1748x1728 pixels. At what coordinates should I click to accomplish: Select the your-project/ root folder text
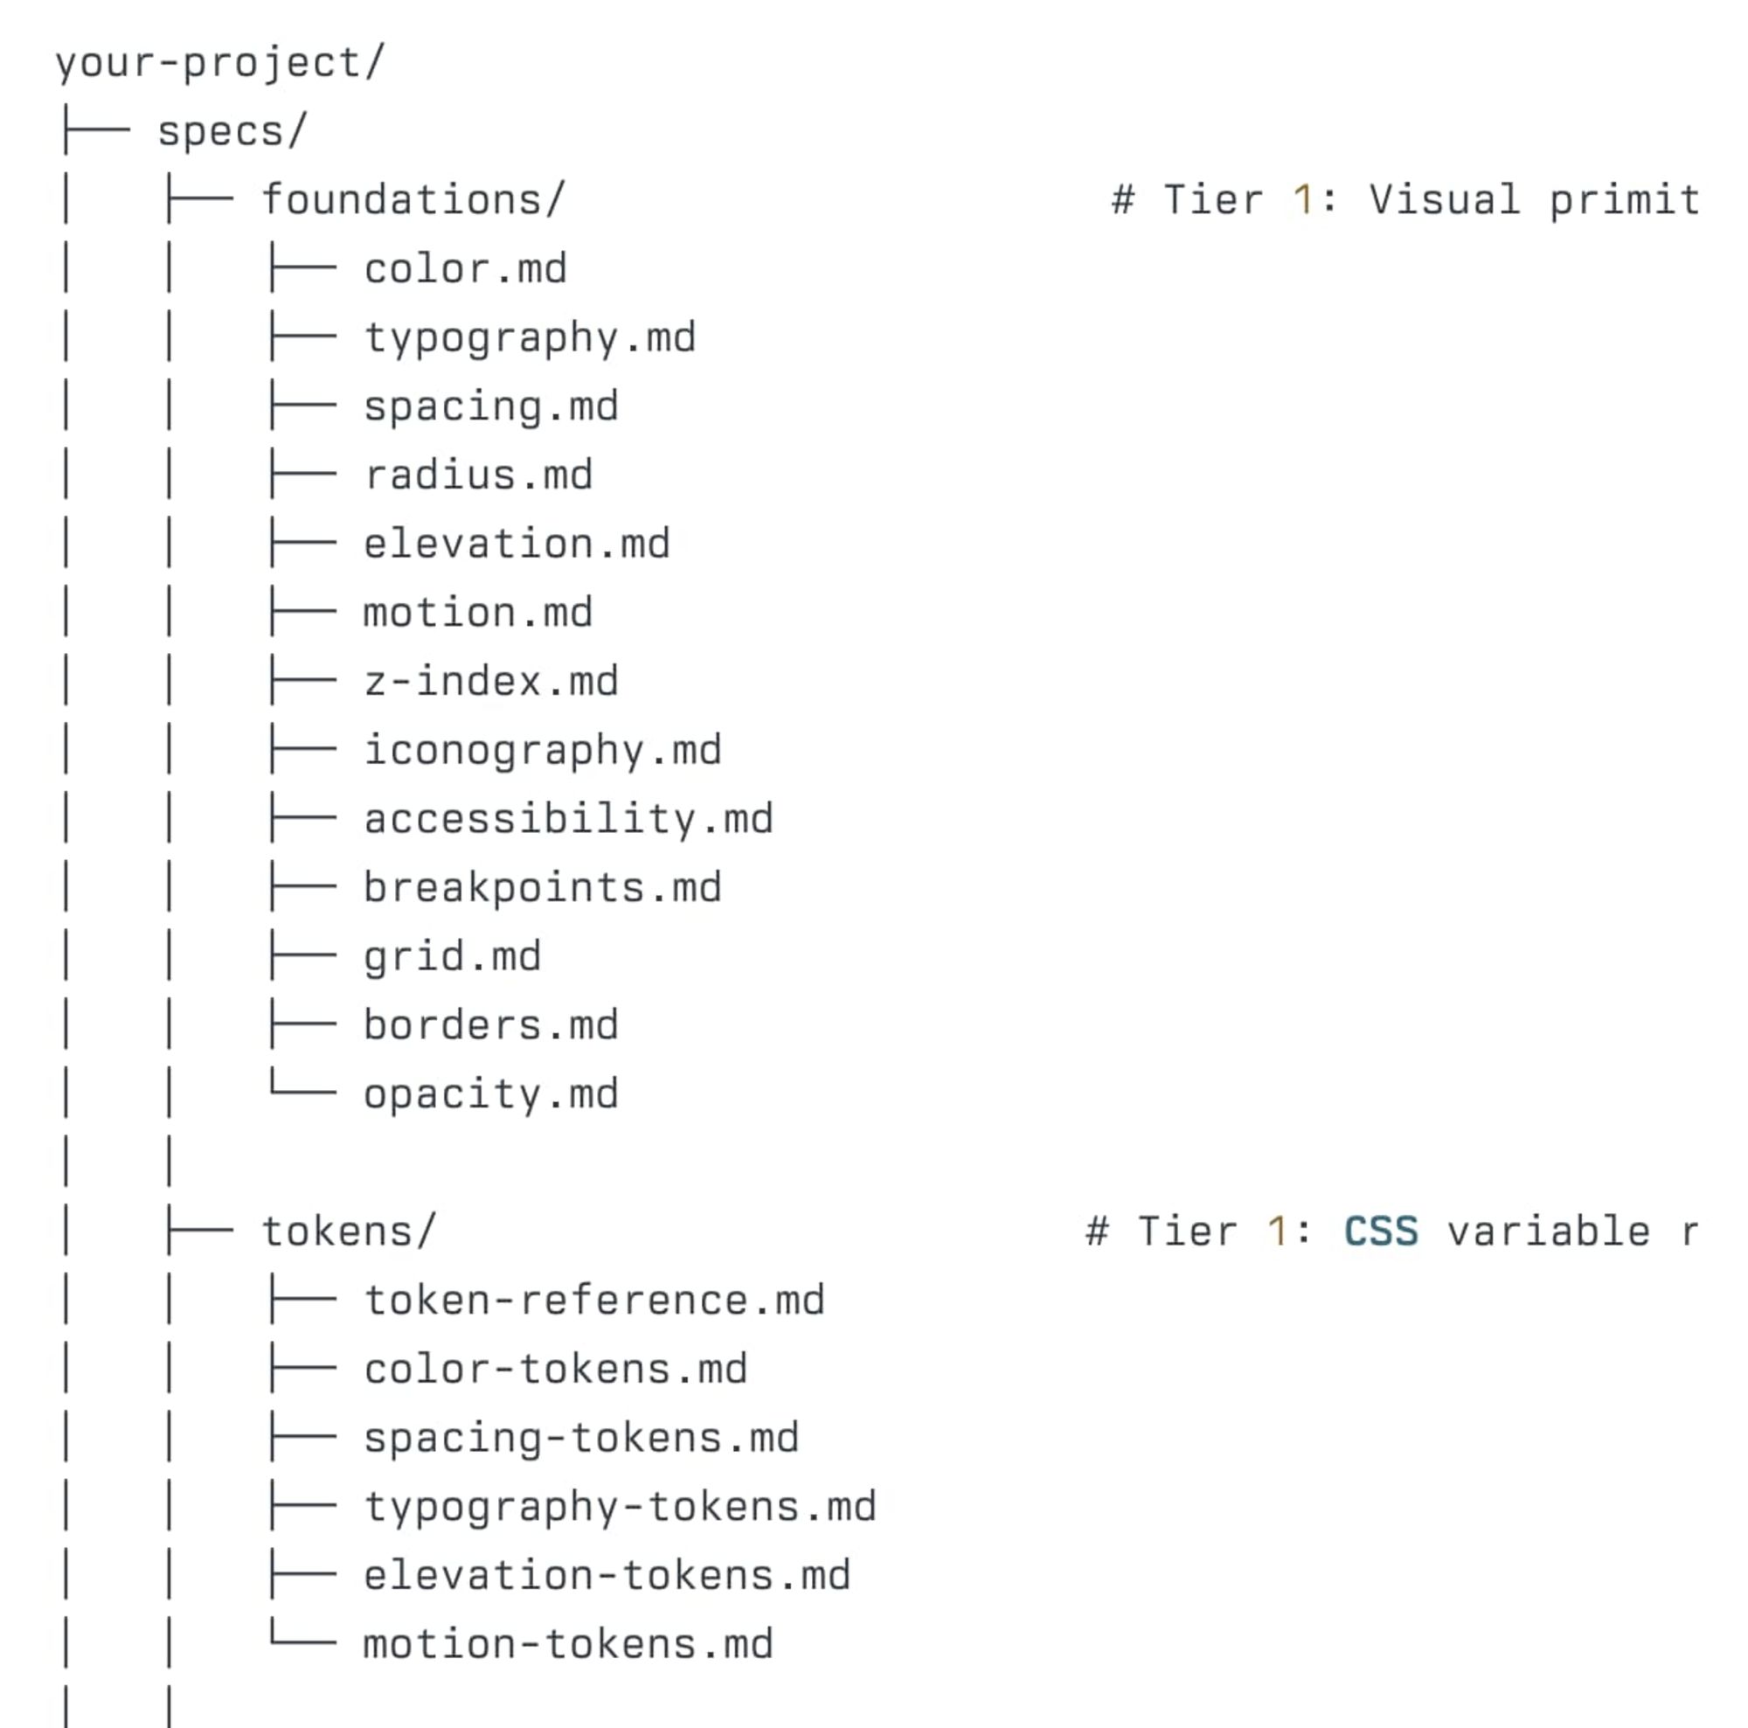(x=220, y=63)
